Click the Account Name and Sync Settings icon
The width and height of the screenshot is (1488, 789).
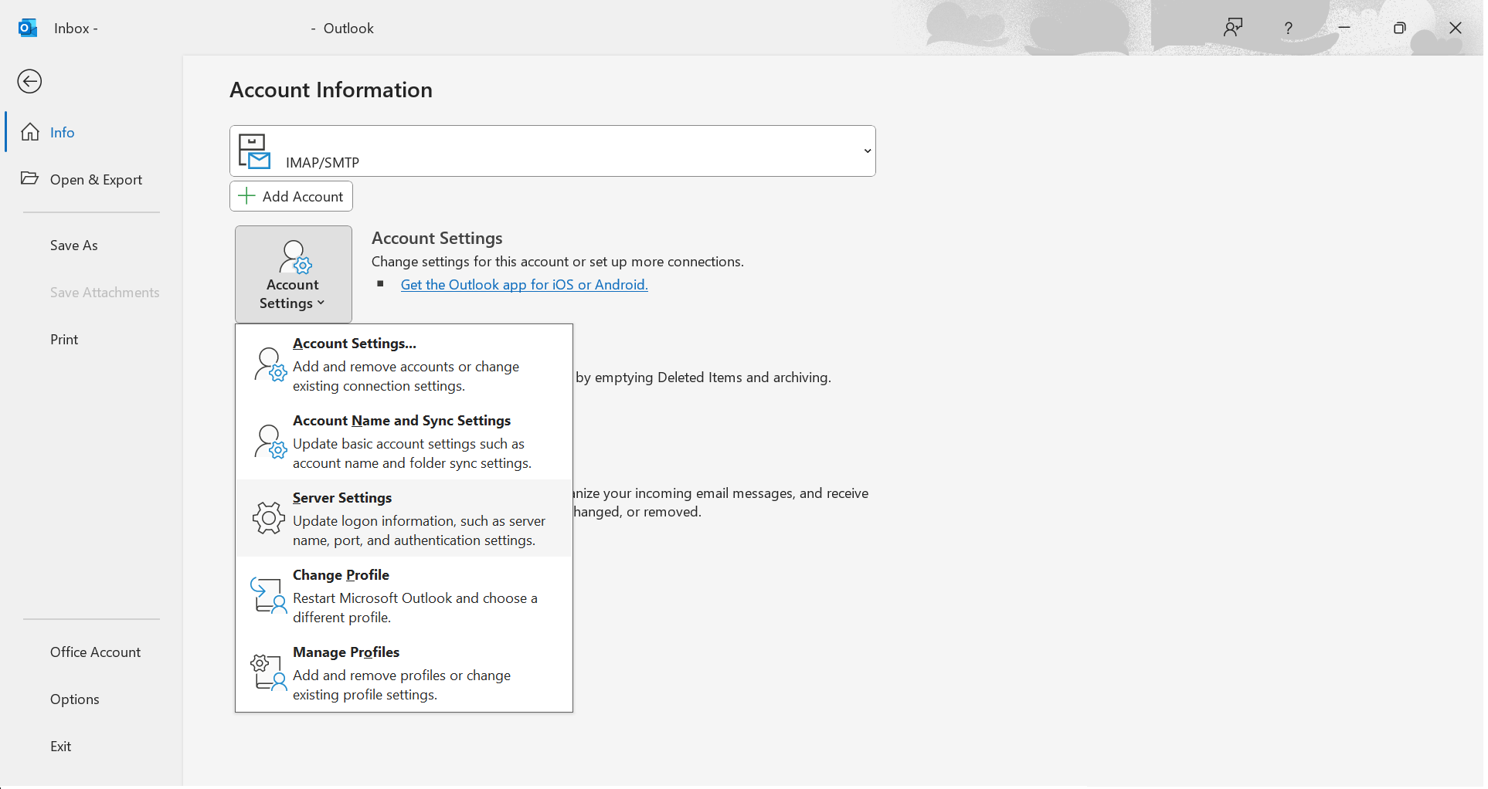(x=270, y=442)
